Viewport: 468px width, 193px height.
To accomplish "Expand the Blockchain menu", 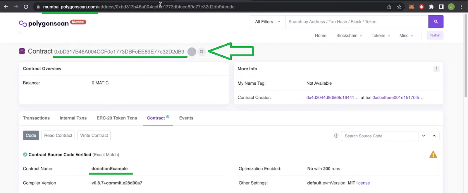I will [349, 35].
